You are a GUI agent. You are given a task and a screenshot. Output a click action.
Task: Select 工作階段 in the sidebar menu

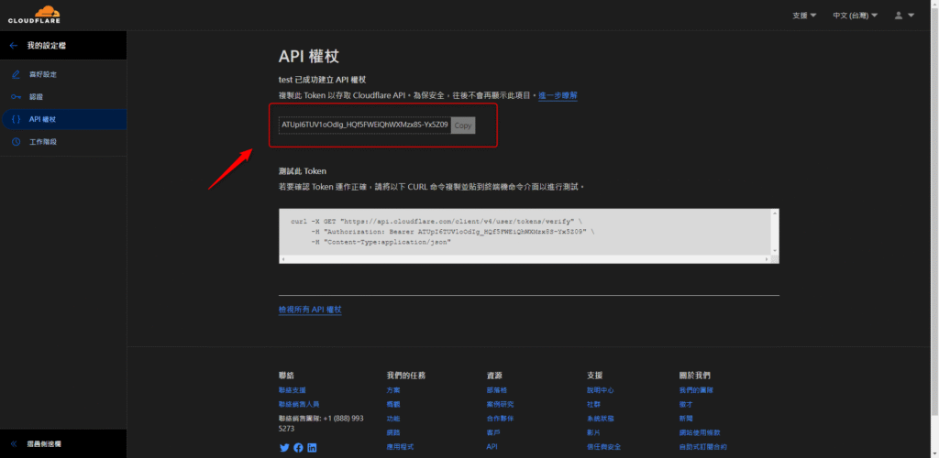(43, 142)
